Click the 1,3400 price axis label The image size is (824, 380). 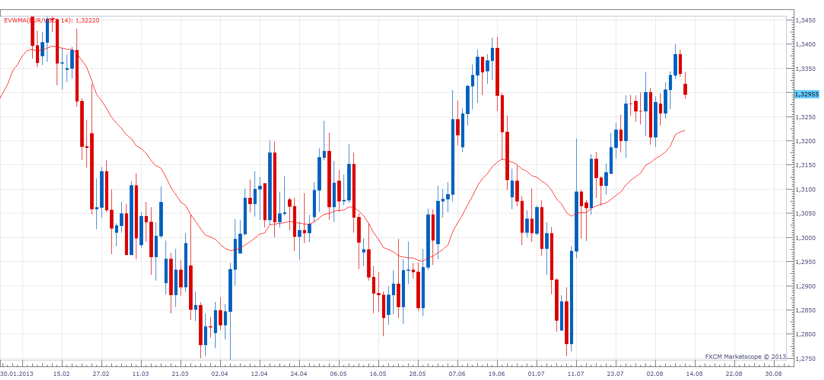(x=806, y=44)
